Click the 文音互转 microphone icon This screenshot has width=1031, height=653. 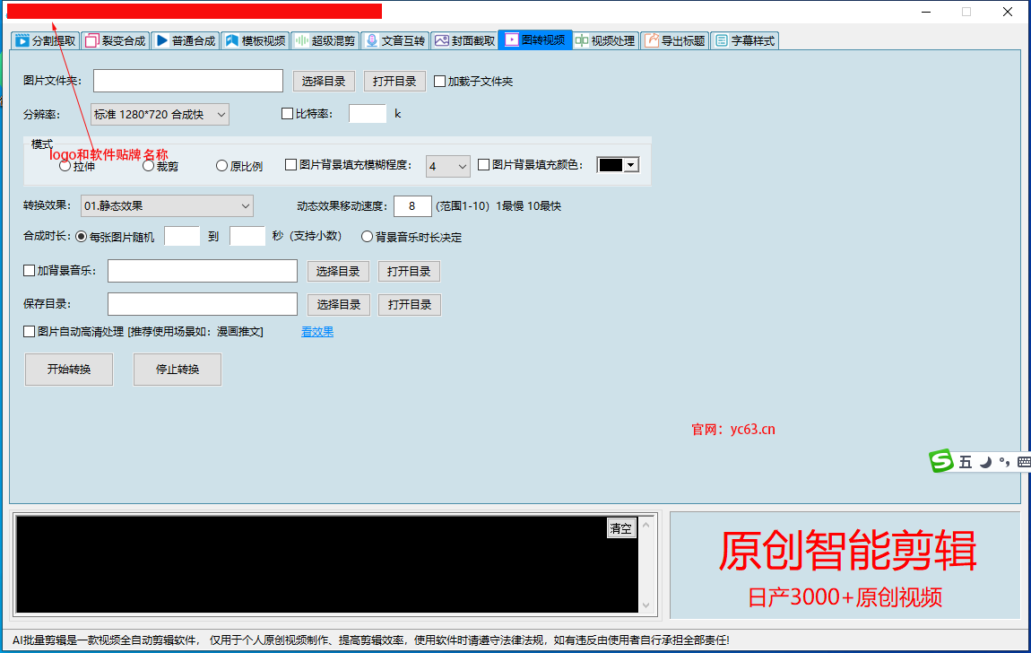coord(371,40)
